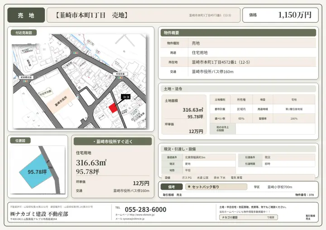Click 排水 下水 in the 設備 row

tap(220, 178)
